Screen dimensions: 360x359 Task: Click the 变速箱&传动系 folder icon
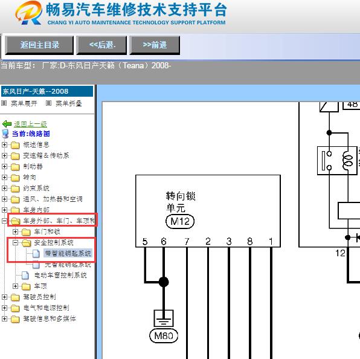coord(15,156)
